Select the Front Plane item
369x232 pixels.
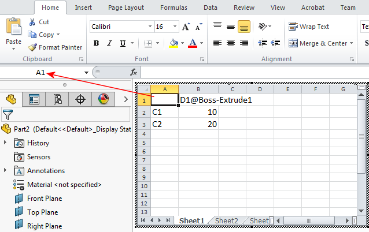(45, 199)
